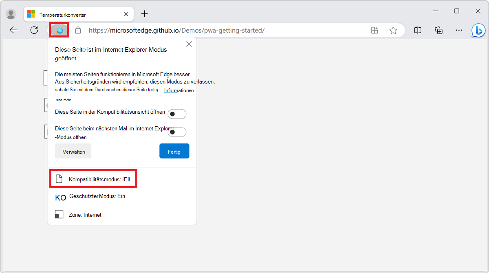Click the app available install icon
Image resolution: width=489 pixels, height=273 pixels.
[x=374, y=30]
